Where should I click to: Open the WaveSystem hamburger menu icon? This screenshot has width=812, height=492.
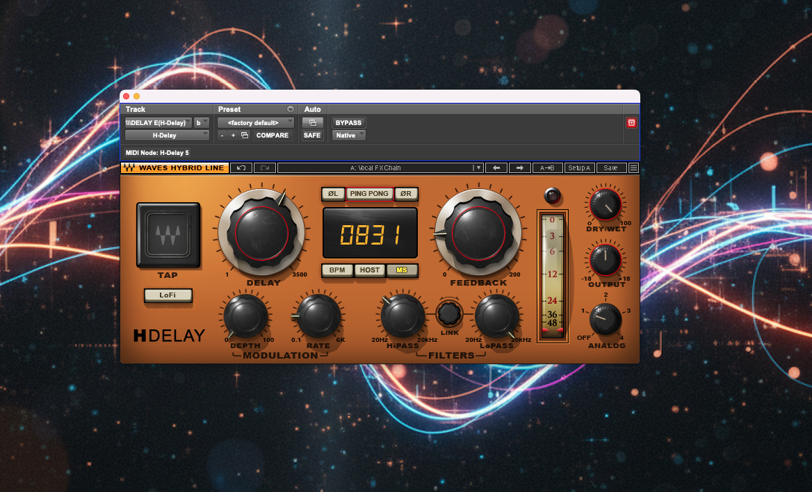(633, 167)
